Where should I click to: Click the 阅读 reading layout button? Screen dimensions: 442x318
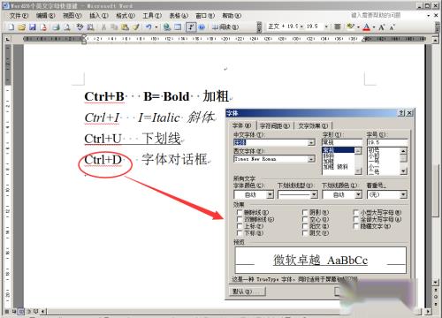click(x=225, y=27)
